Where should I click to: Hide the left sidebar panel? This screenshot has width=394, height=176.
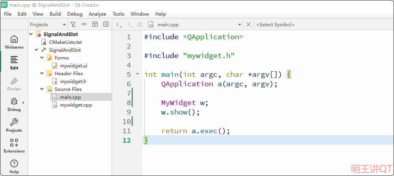(106, 24)
